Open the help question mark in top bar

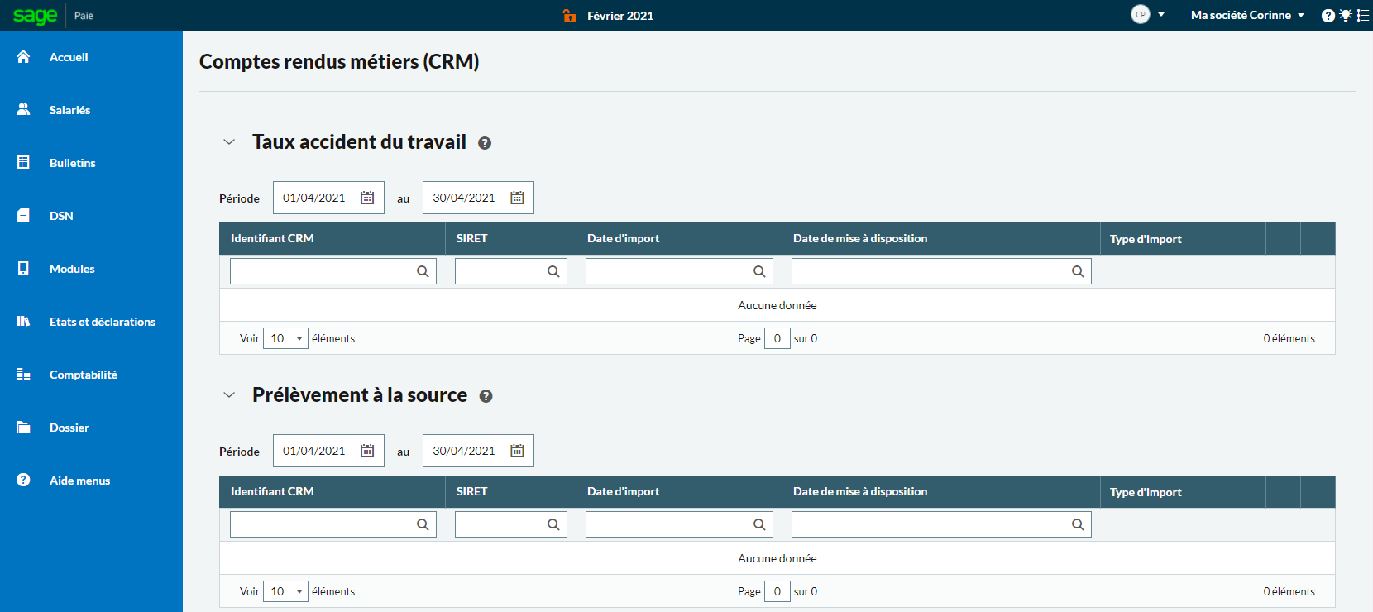point(1328,16)
